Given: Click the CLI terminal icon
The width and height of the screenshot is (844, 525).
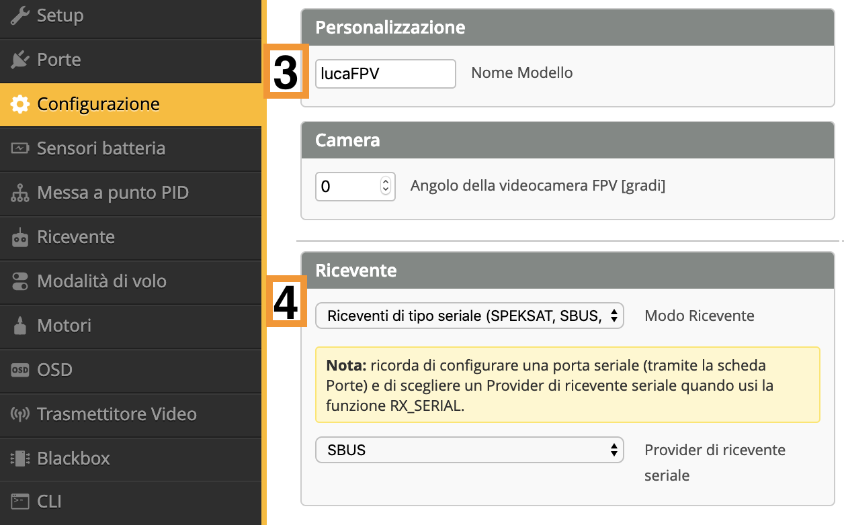Looking at the screenshot, I should pyautogui.click(x=20, y=502).
